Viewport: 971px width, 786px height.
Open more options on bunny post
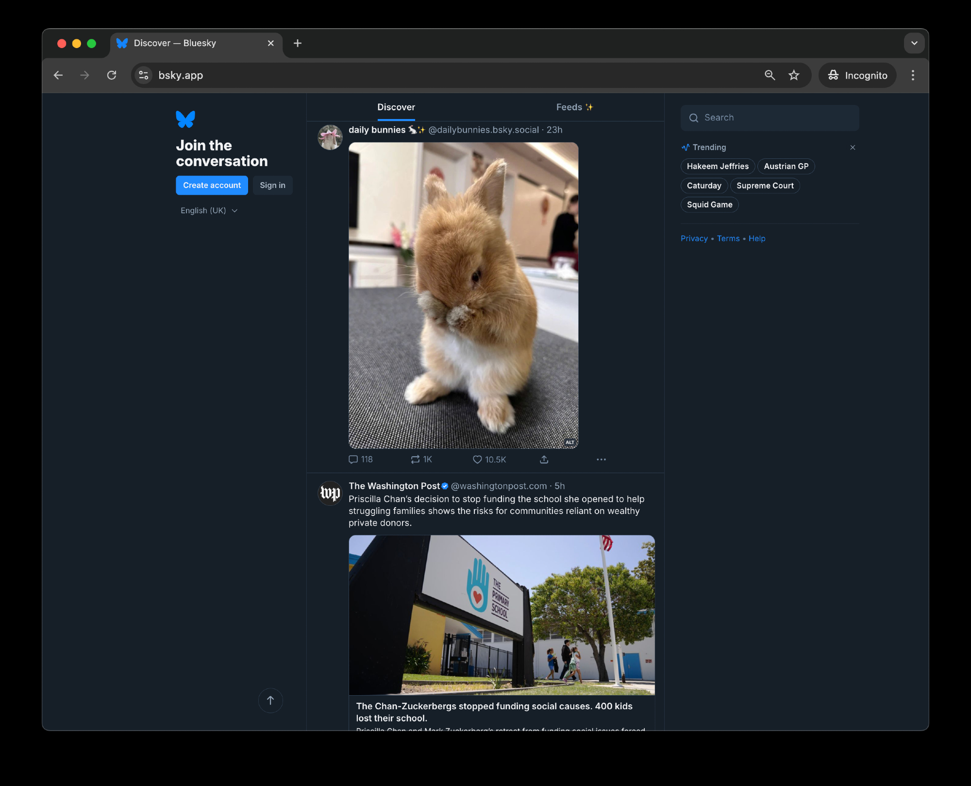(x=601, y=460)
